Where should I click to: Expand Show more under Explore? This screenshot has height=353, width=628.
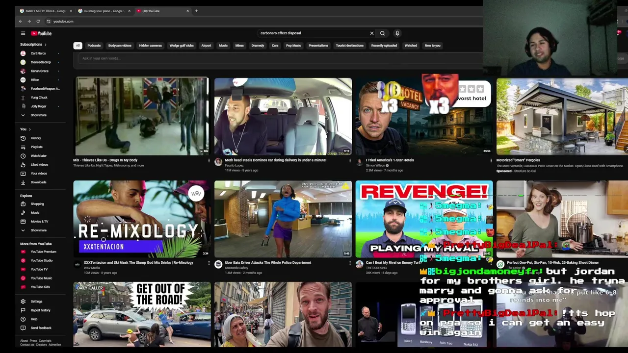pyautogui.click(x=38, y=230)
